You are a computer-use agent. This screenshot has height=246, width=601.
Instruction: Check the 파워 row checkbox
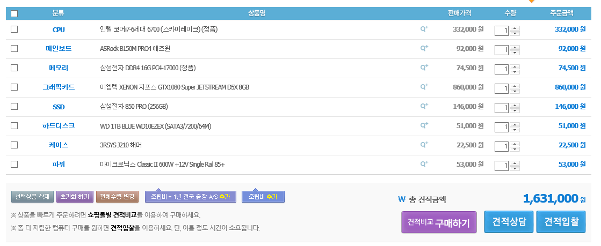point(14,164)
